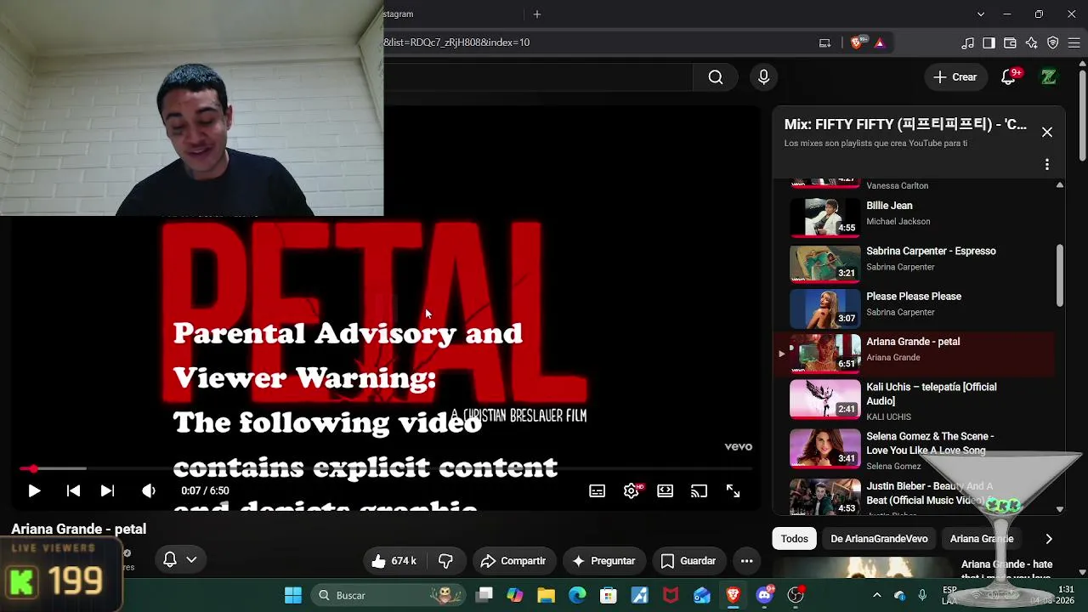Open YouTube notifications bell

1009,77
